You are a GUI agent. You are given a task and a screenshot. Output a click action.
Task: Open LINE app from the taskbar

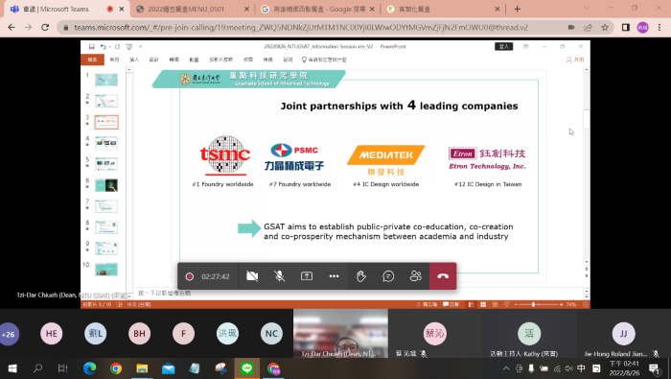(x=246, y=368)
